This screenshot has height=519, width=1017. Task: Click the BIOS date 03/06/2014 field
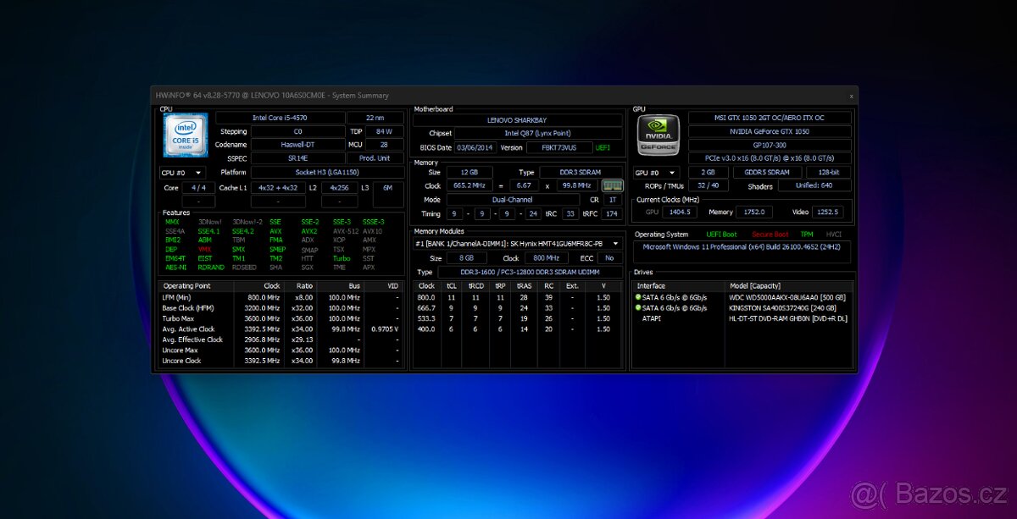(x=476, y=147)
